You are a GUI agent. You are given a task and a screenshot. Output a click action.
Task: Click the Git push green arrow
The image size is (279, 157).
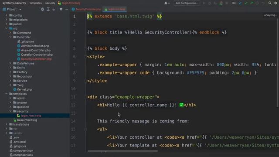click(x=252, y=3)
